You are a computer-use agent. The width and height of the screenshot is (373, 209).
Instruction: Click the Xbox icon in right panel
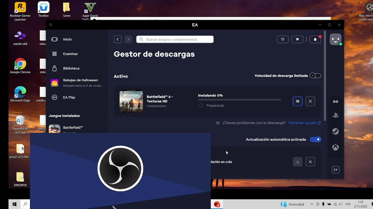tap(336, 147)
